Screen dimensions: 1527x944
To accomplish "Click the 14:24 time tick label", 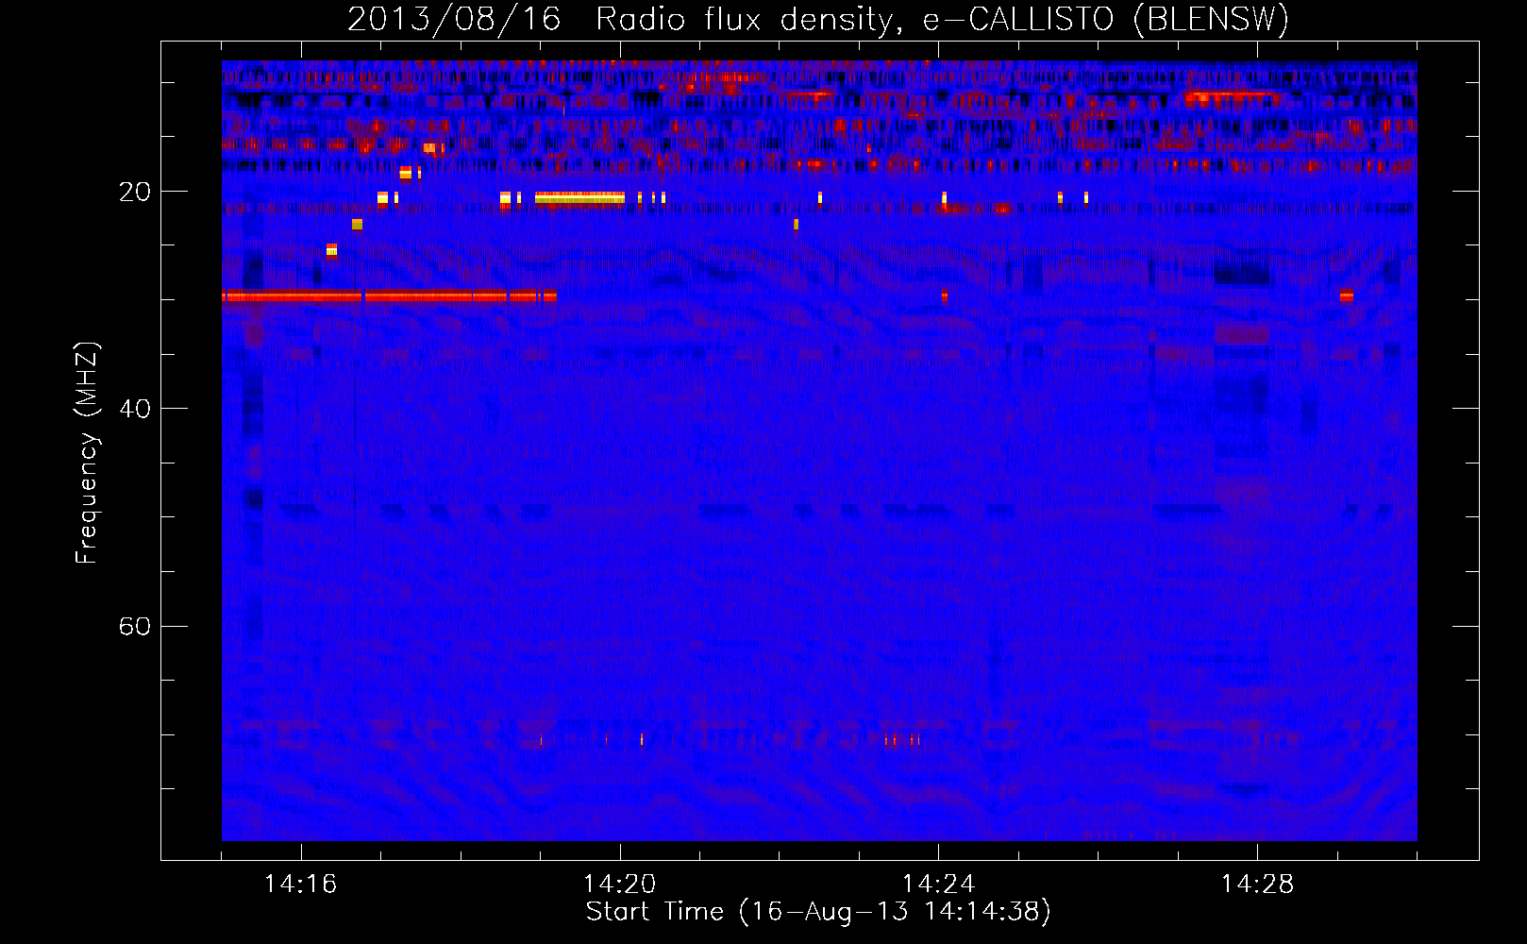I will pos(938,884).
